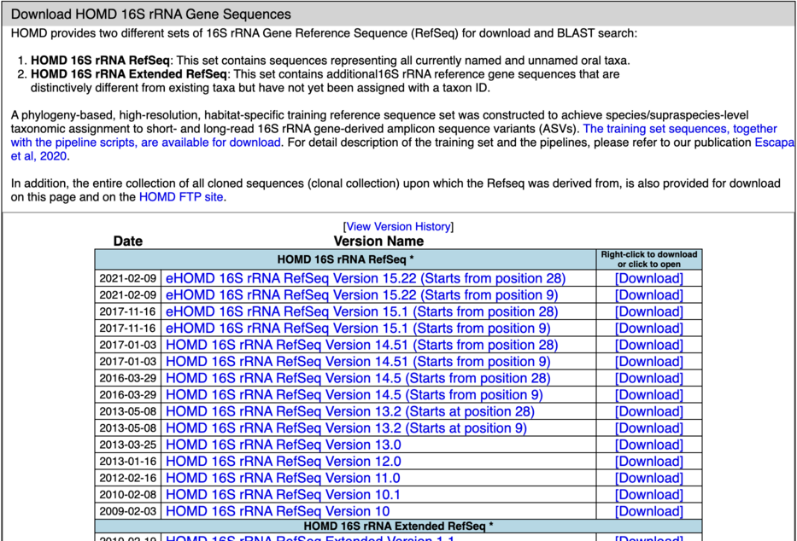Viewport: 797px width, 541px height.
Task: Open the View Version History link
Action: (398, 226)
